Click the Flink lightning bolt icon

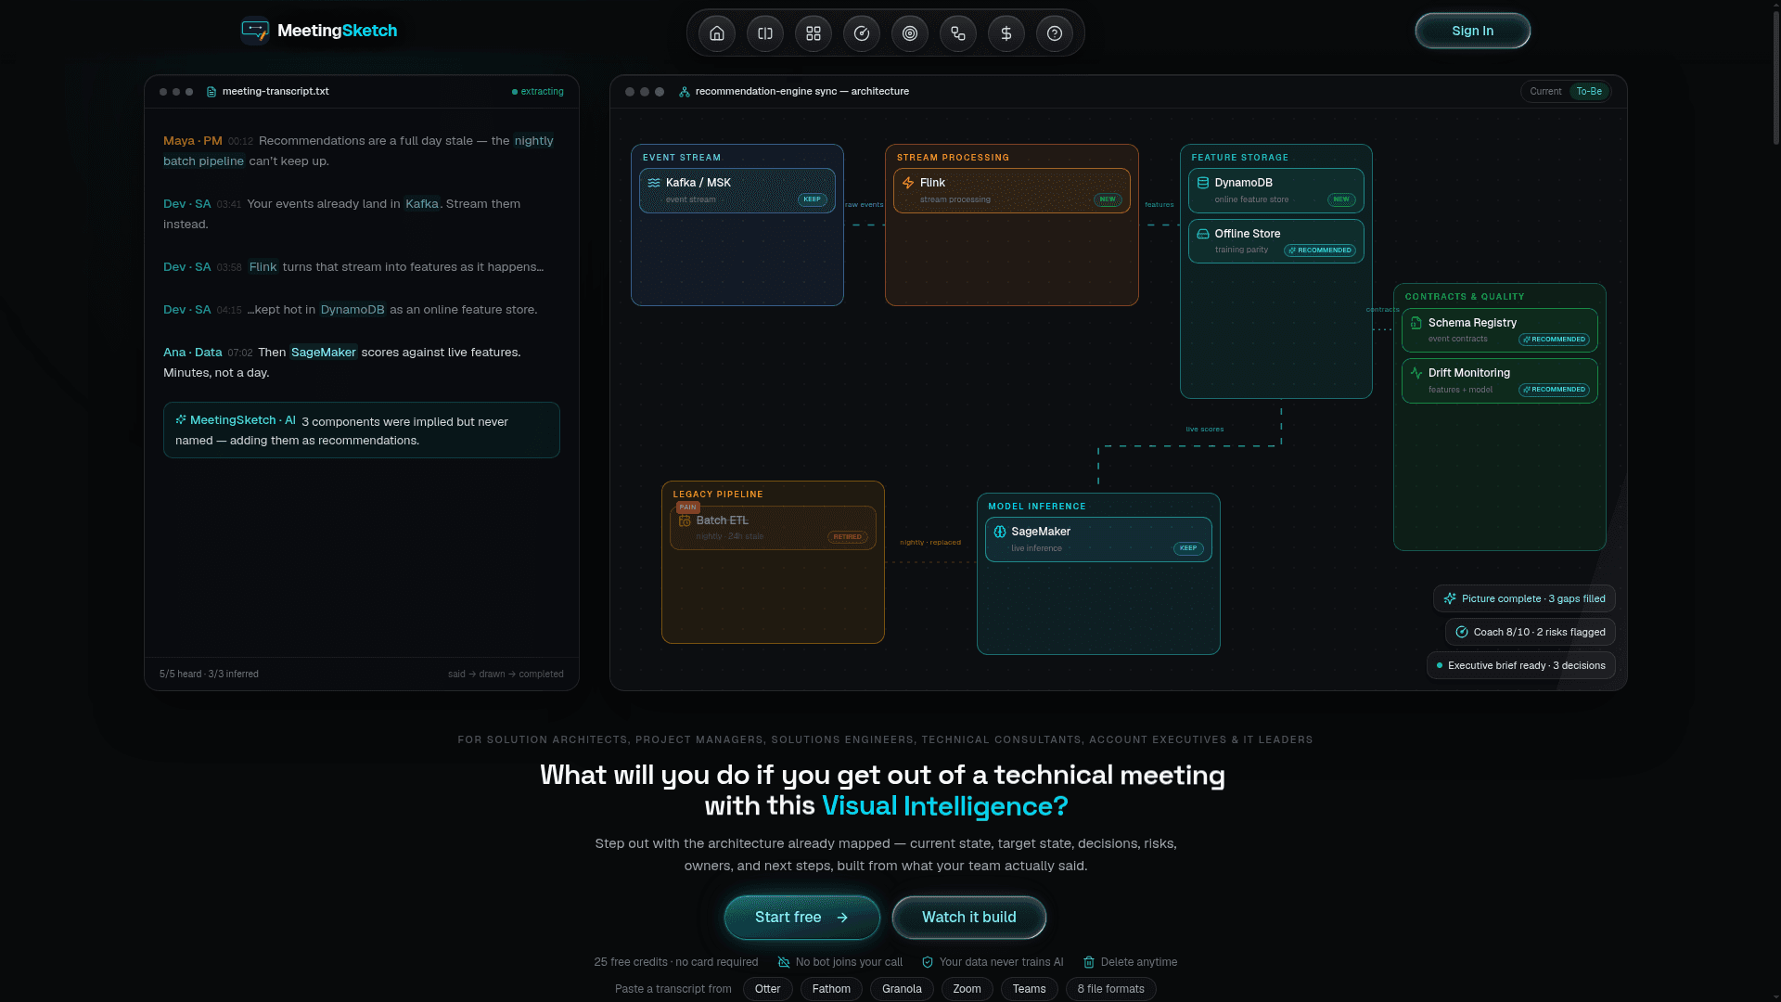pos(908,183)
